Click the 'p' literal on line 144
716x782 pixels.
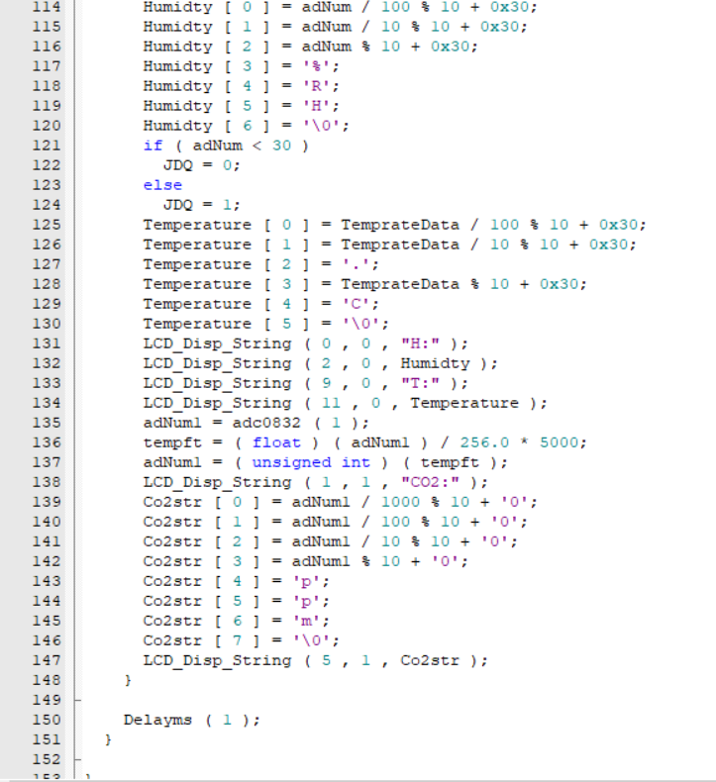306,601
